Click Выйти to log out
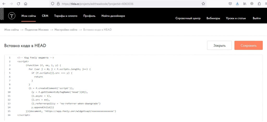267x122 pixels. click(257, 18)
